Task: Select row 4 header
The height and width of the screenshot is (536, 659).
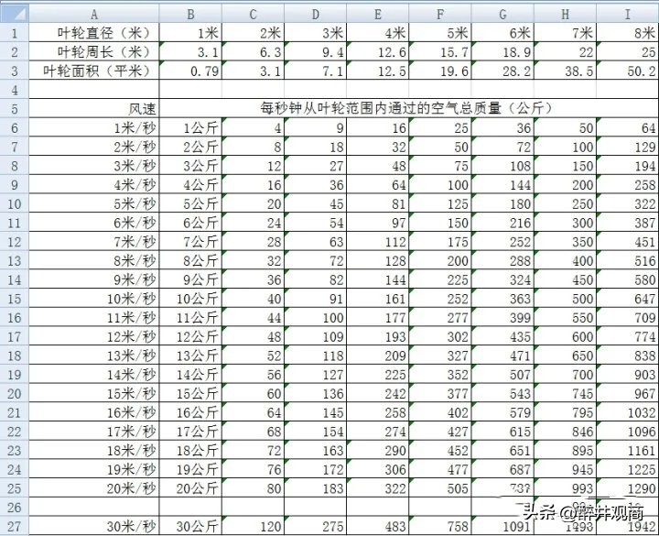Action: (15, 90)
